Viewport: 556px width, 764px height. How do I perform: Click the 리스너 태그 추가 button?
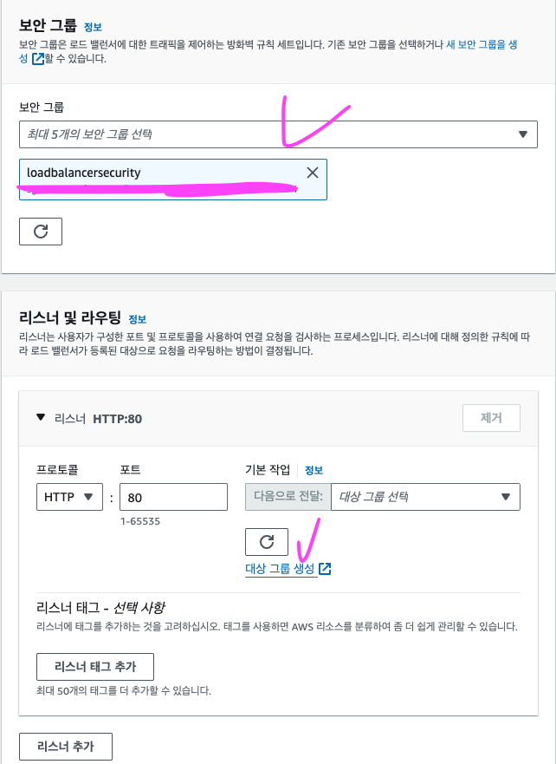tap(95, 667)
